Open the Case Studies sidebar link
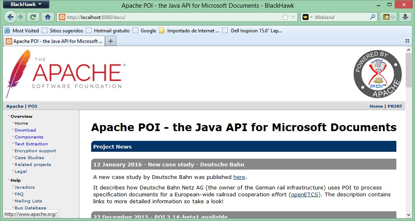The image size is (415, 221). pos(29,157)
